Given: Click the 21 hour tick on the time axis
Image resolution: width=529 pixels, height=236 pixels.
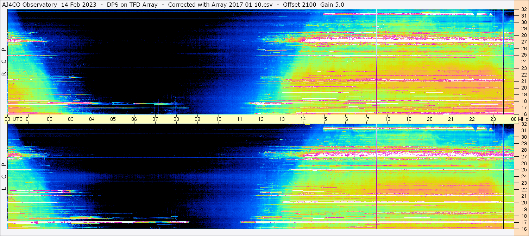Looking at the screenshot, I should [x=451, y=119].
